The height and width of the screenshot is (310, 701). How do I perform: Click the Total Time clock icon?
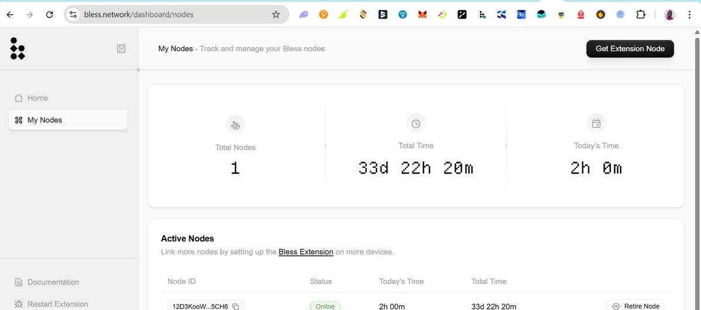[416, 124]
